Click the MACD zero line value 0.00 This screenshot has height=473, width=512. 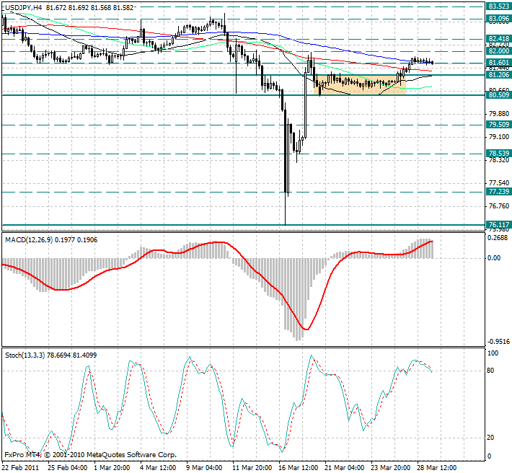pyautogui.click(x=494, y=258)
